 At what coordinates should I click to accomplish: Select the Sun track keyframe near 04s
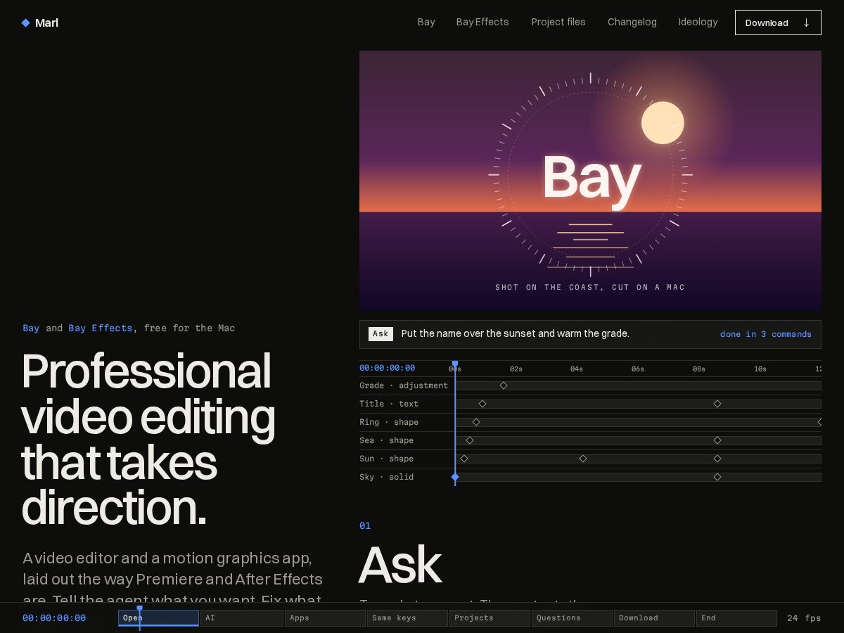coord(583,459)
